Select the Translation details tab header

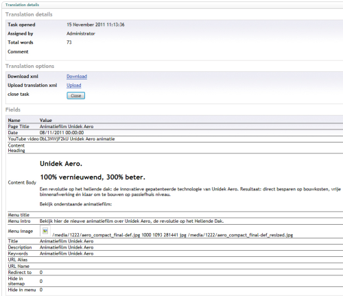[x=22, y=5]
